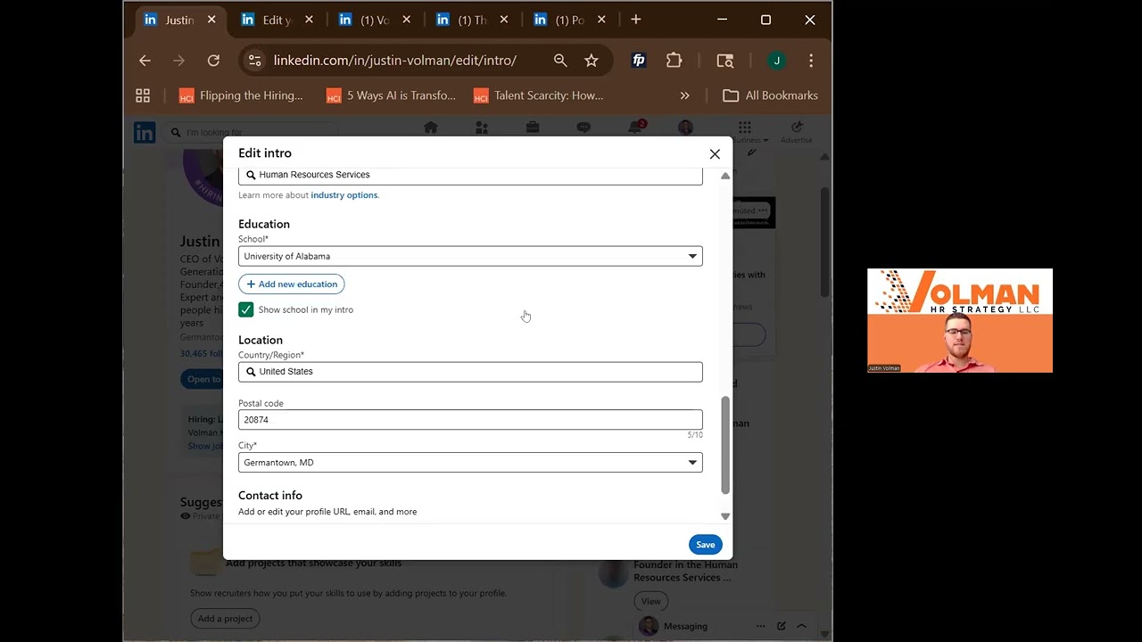Click dialog scrollbar up arrow

coord(725,176)
